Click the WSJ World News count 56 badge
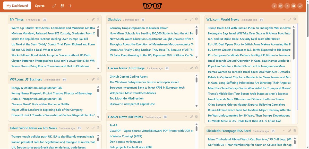The width and height of the screenshot is (309, 149). tap(261, 20)
